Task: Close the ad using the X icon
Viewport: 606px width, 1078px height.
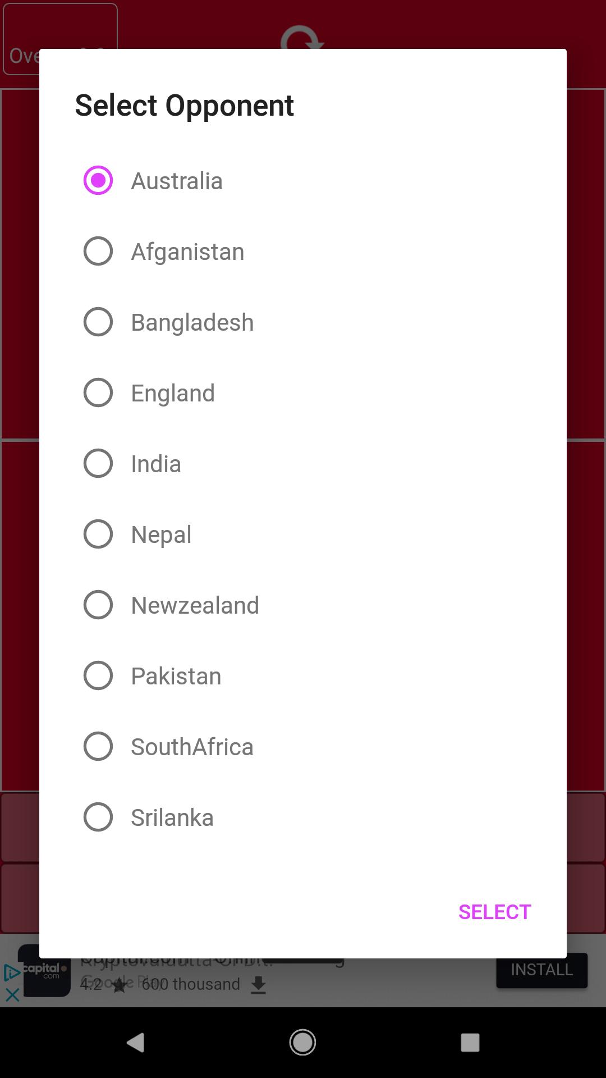Action: pyautogui.click(x=12, y=995)
